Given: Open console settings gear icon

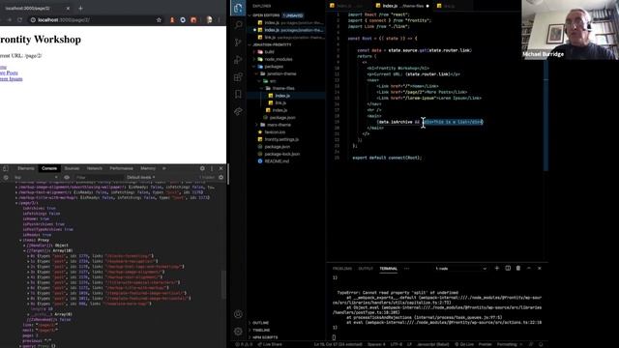Looking at the screenshot, I should point(221,178).
